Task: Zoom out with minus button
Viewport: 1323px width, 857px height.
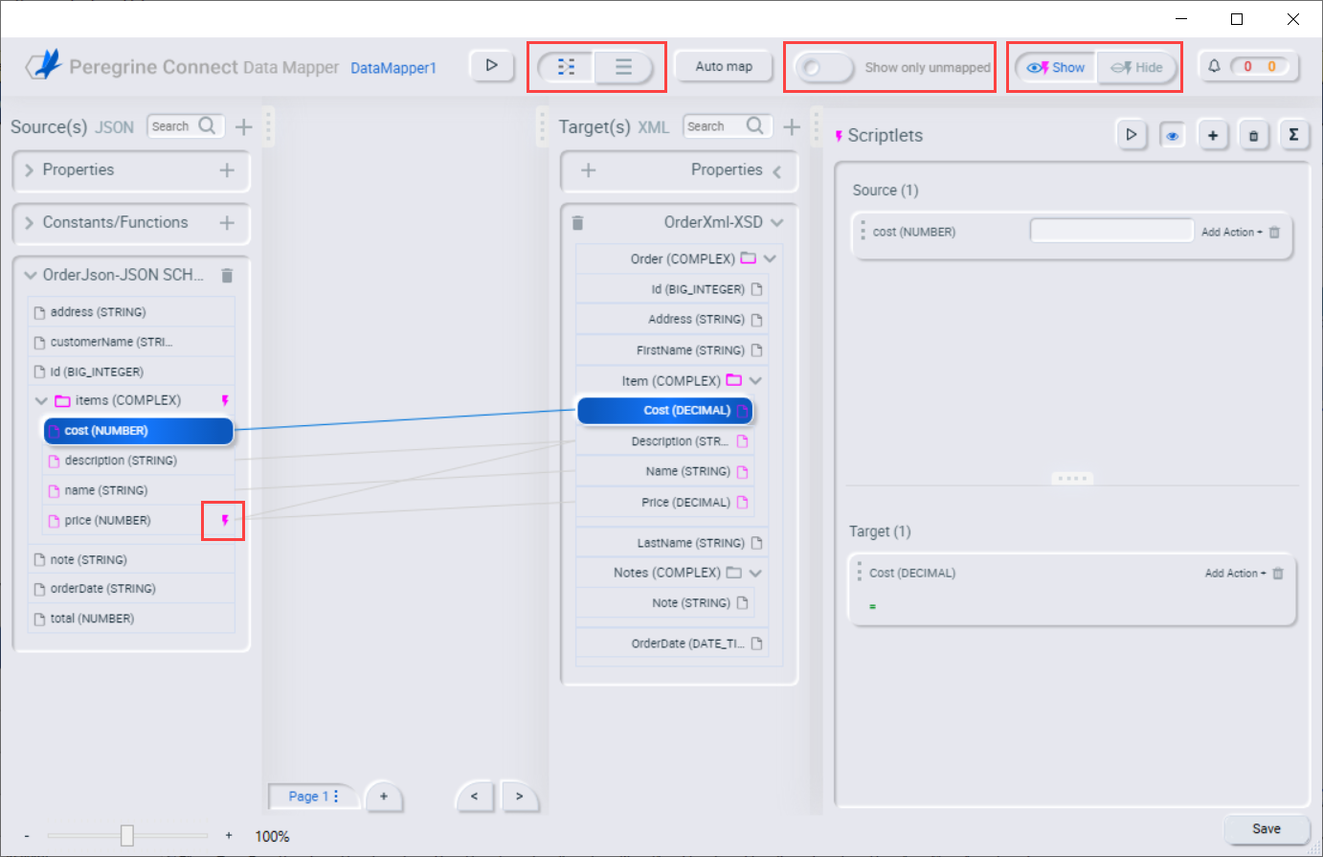Action: pos(27,836)
